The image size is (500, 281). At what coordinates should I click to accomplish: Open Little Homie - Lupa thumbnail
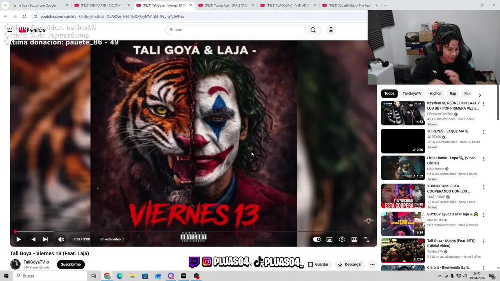tap(403, 168)
